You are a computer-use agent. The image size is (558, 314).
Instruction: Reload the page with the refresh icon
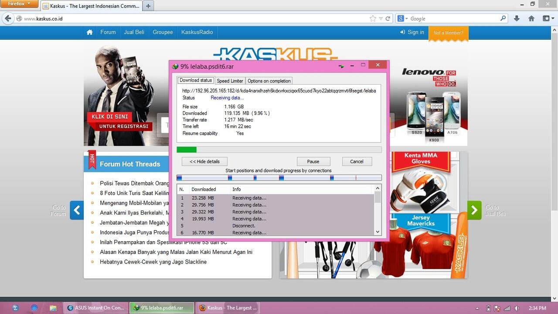click(x=388, y=19)
